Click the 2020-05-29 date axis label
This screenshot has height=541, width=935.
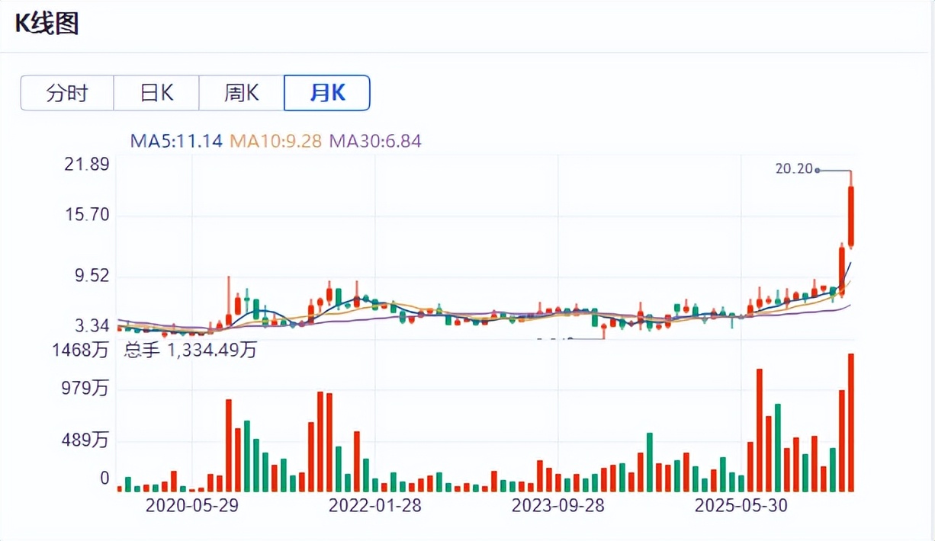[x=191, y=505]
